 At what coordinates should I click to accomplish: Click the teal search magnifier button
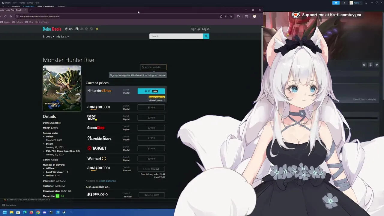[206, 36]
